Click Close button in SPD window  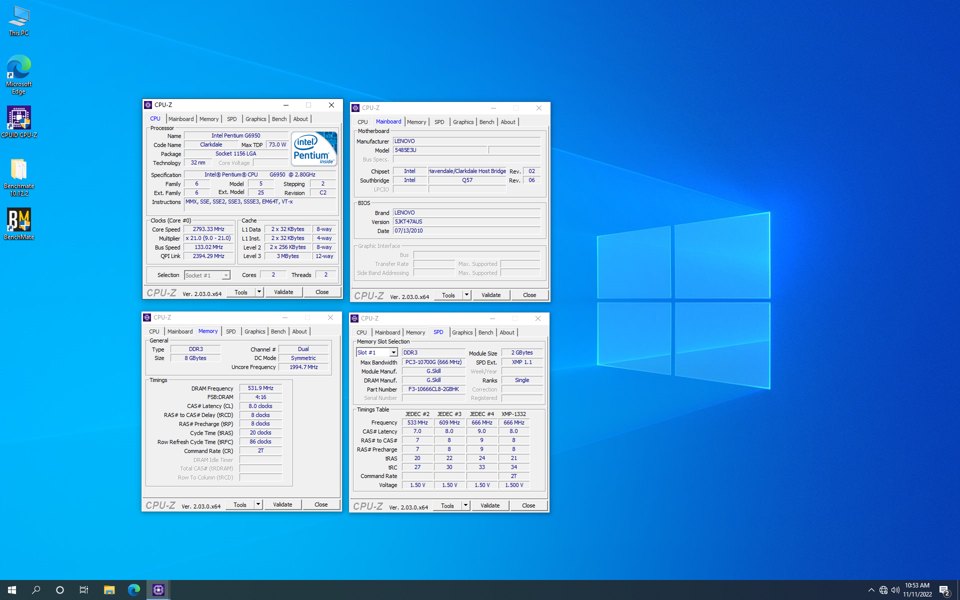point(528,505)
